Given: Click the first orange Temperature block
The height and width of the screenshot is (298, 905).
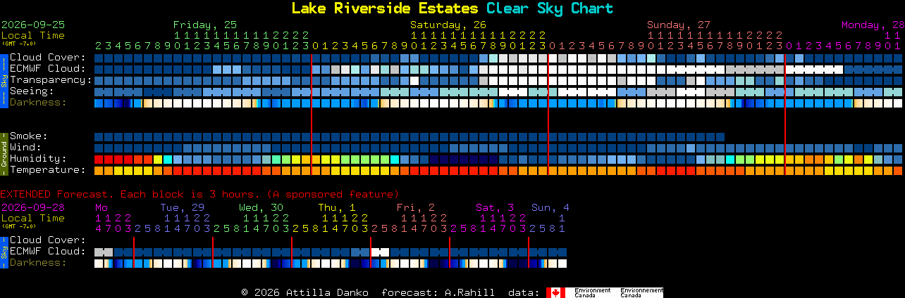Looking at the screenshot, I should click(x=99, y=171).
